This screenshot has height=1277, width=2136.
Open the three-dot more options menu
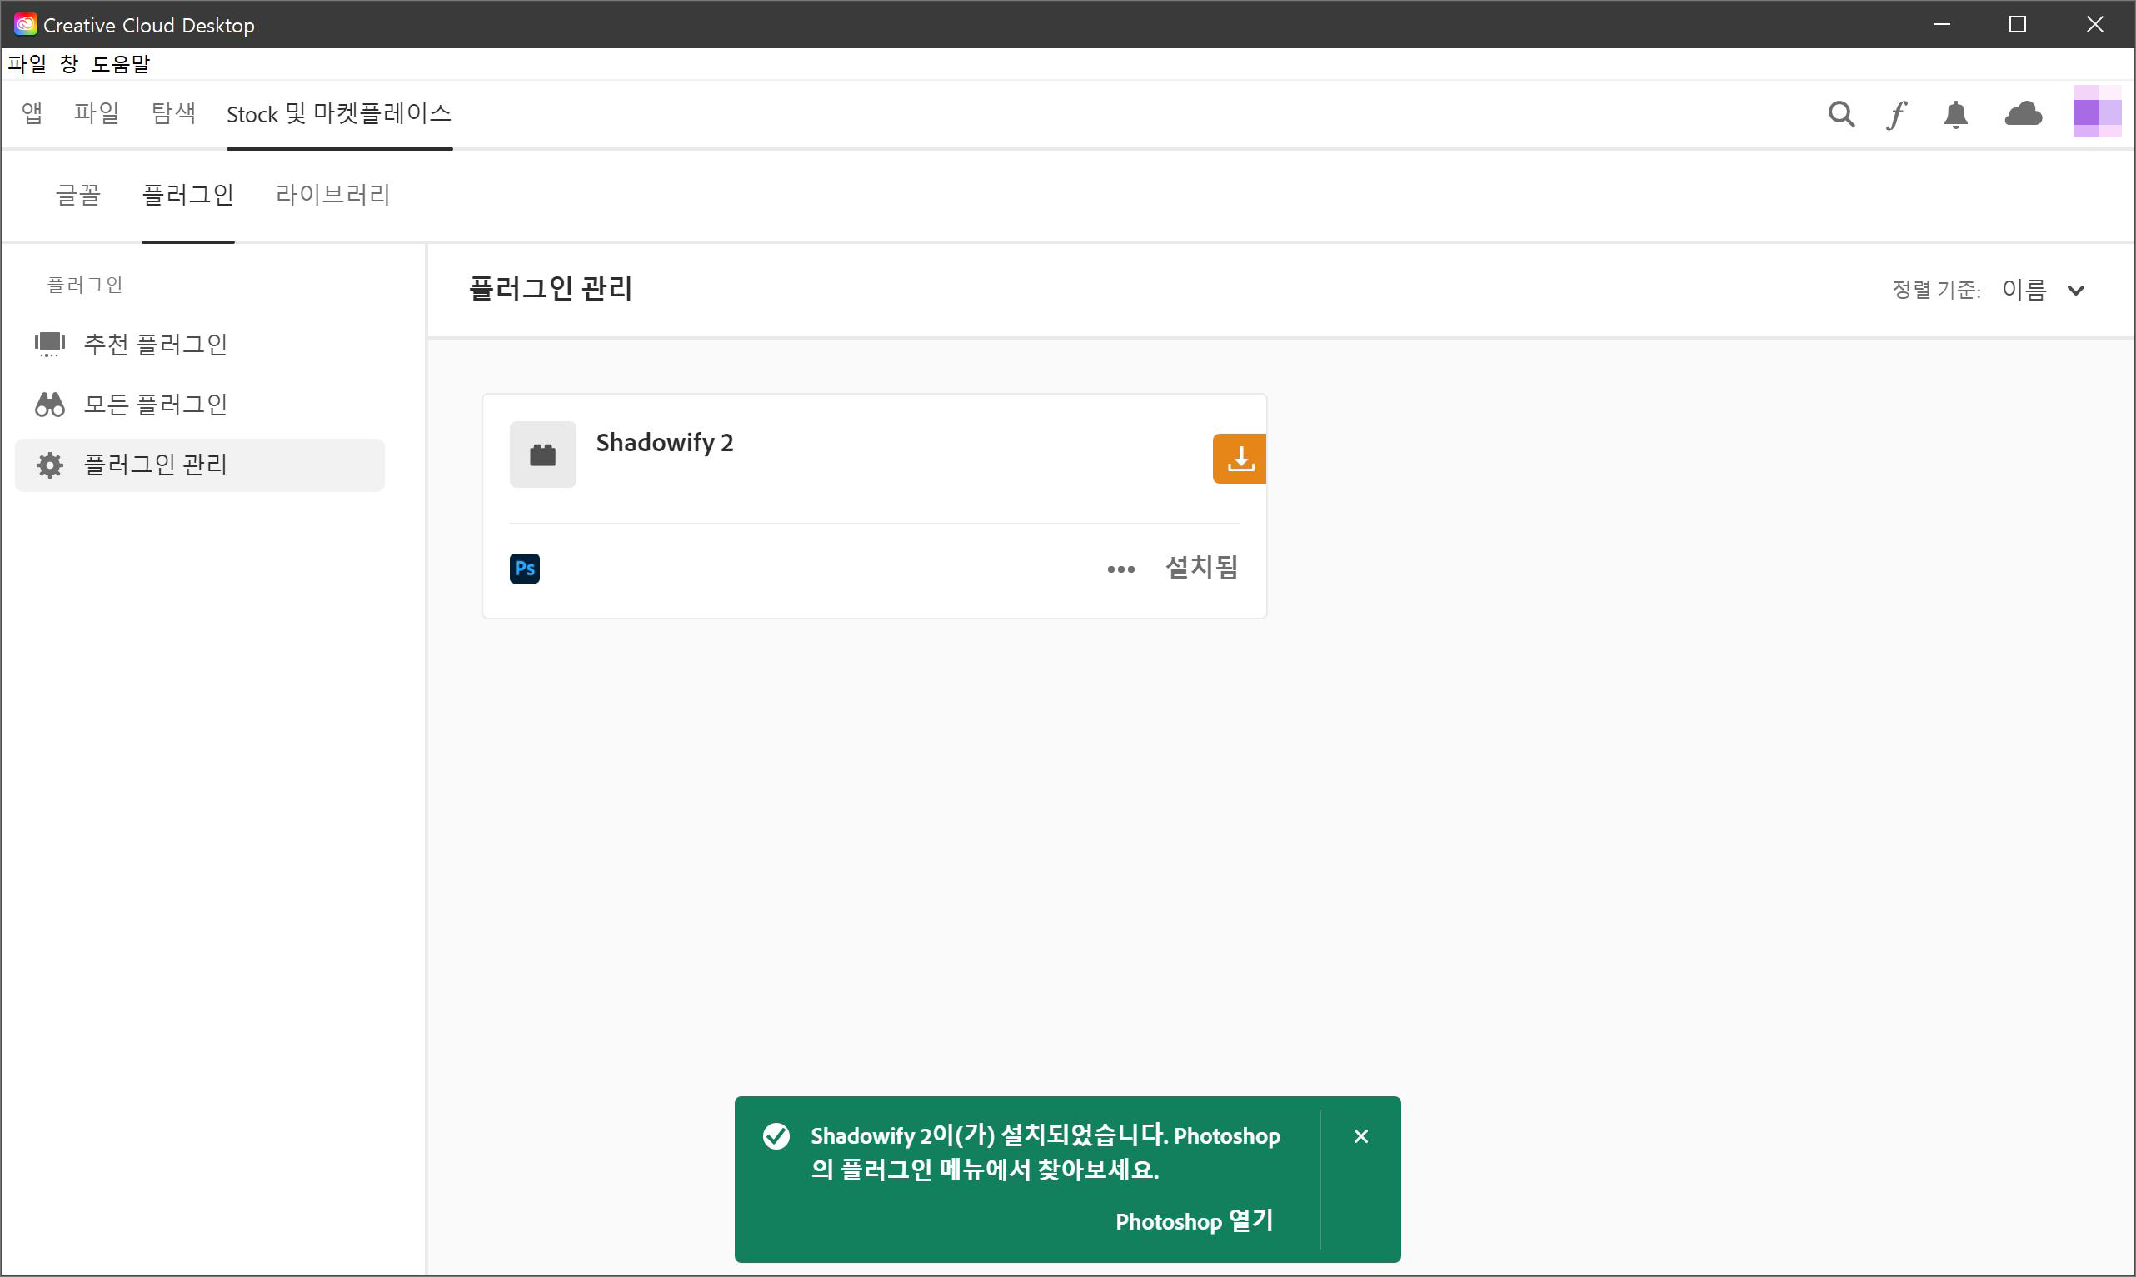(x=1120, y=569)
